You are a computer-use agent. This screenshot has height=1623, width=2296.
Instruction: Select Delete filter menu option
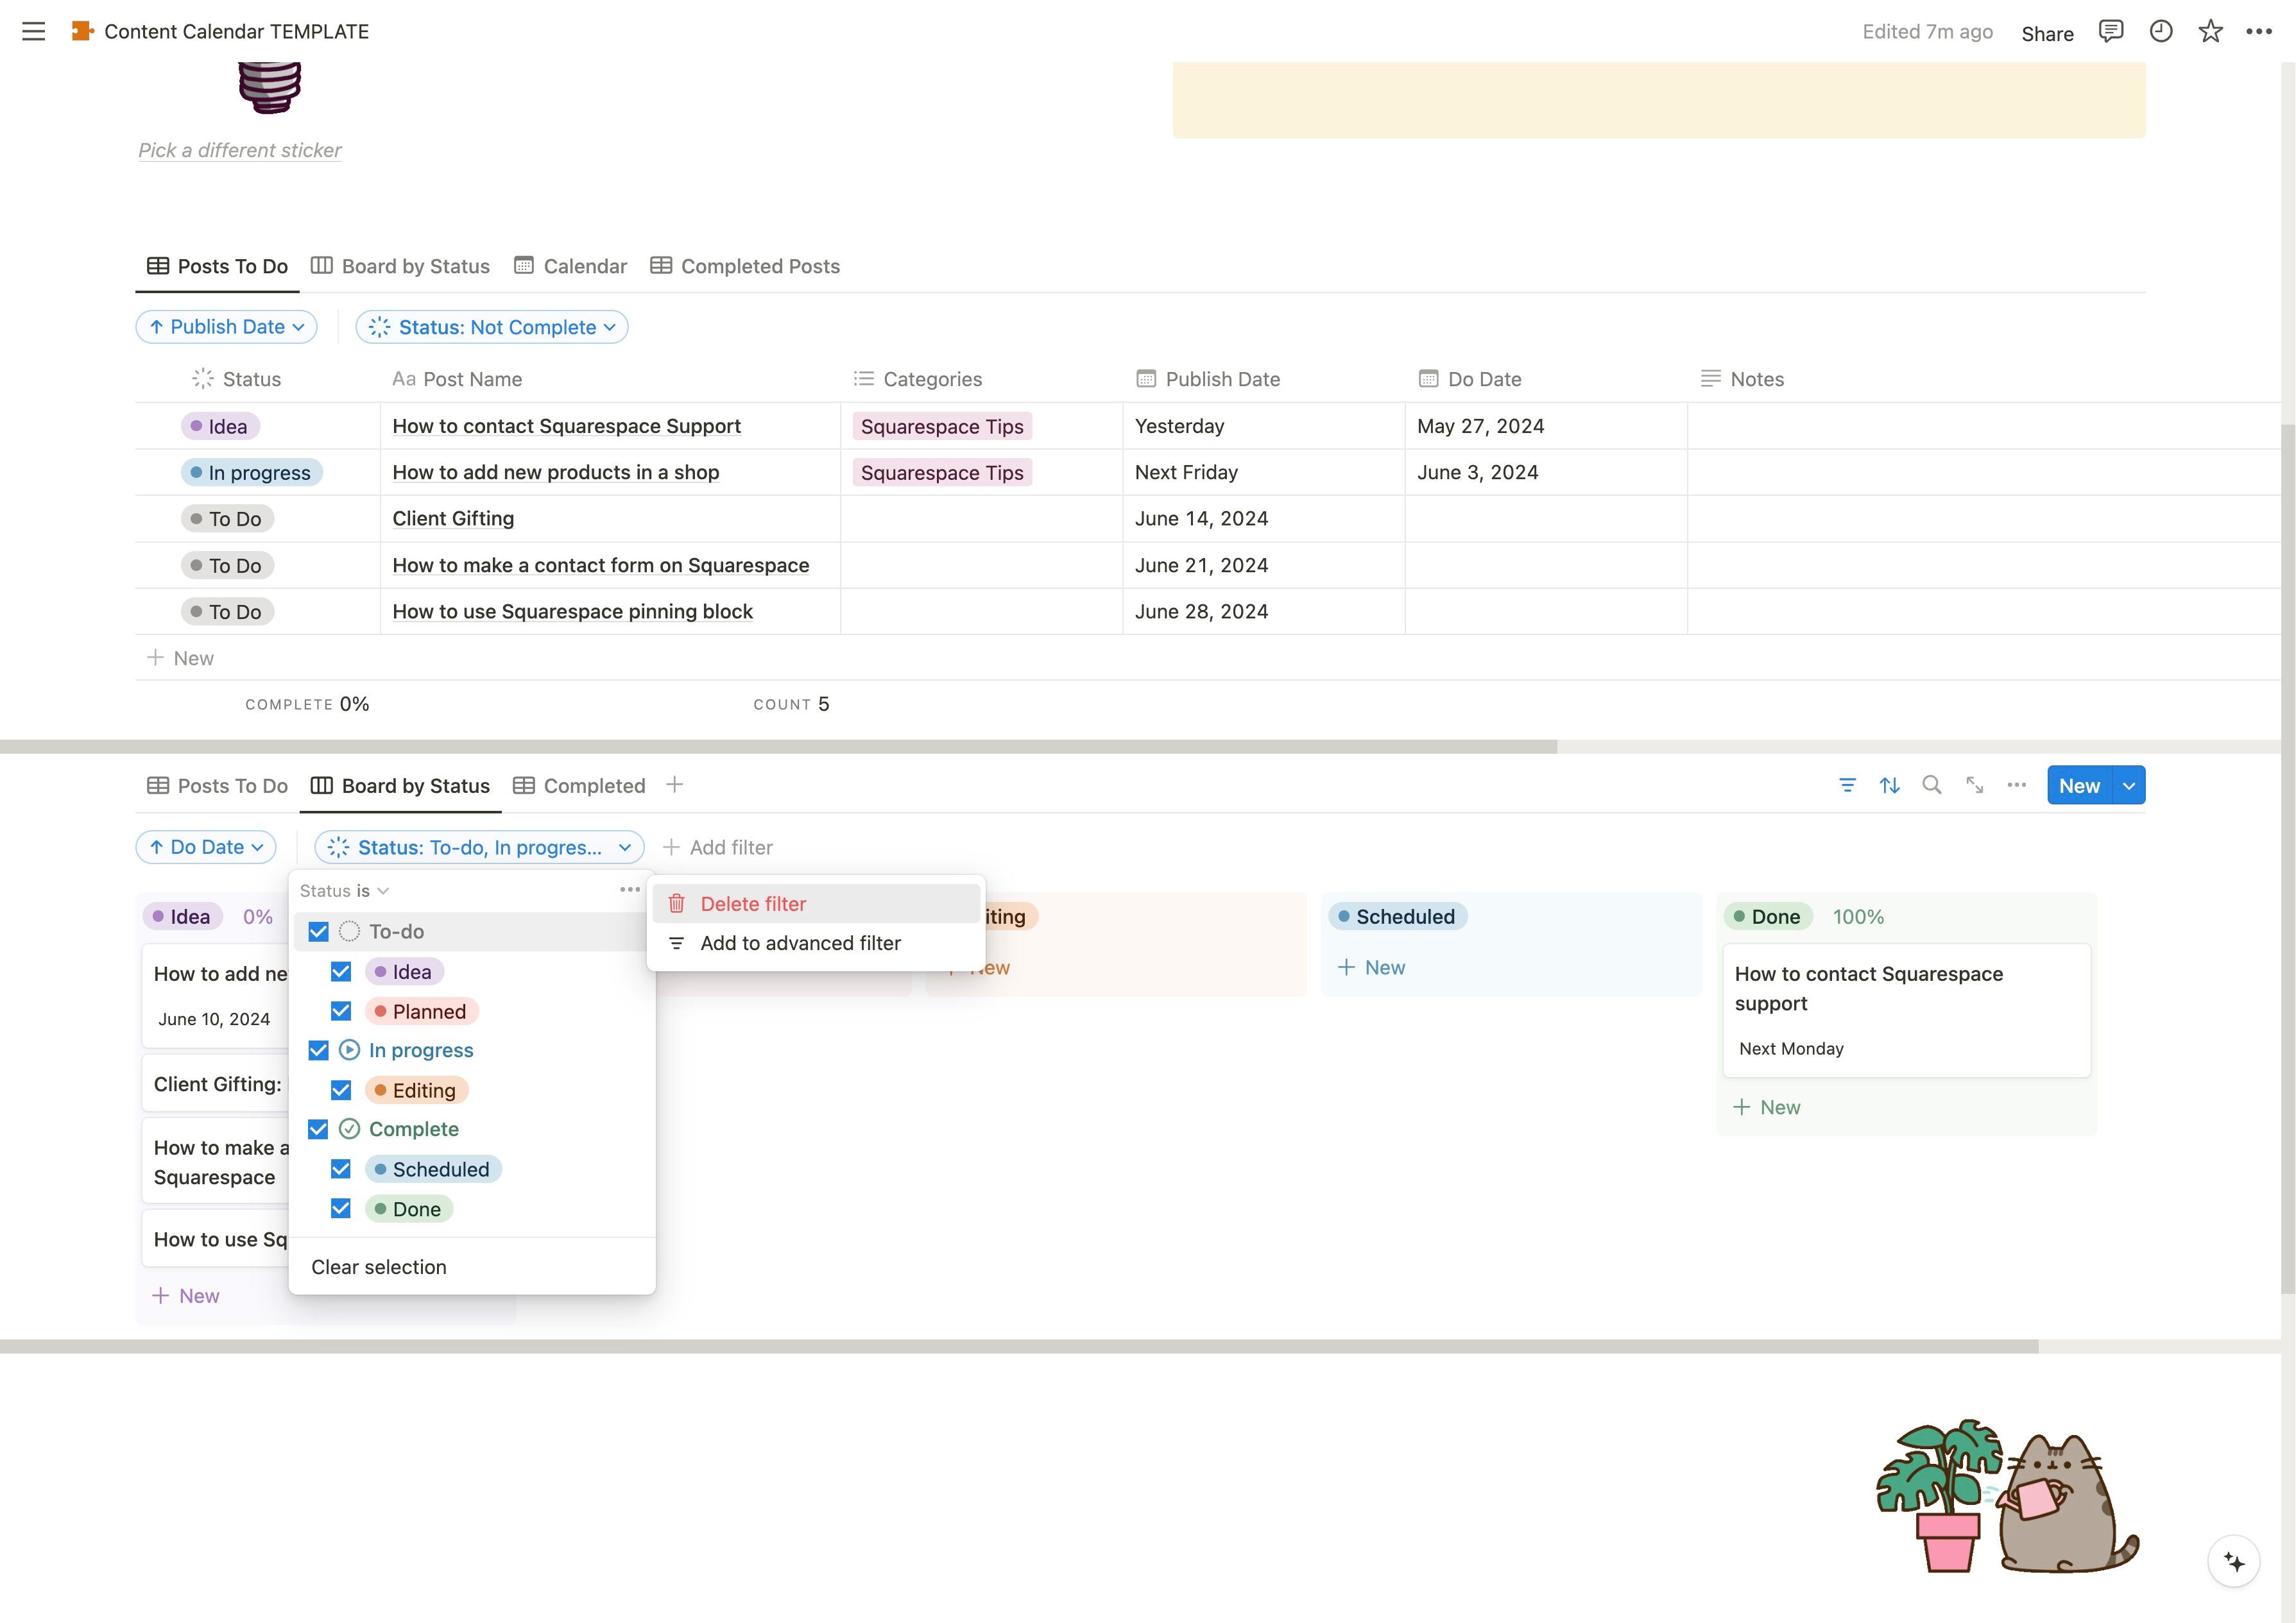click(x=753, y=904)
